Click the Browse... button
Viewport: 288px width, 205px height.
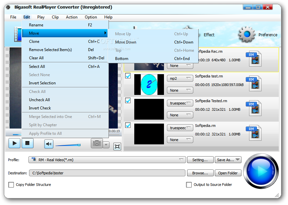click(x=200, y=173)
